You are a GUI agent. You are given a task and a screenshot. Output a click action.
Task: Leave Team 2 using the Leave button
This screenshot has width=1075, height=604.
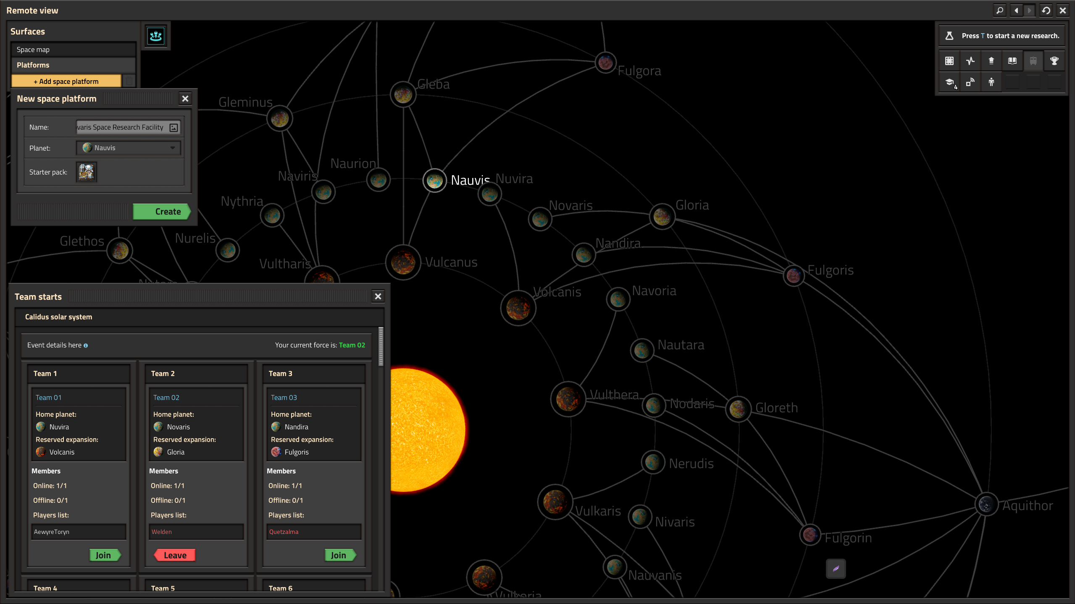175,555
